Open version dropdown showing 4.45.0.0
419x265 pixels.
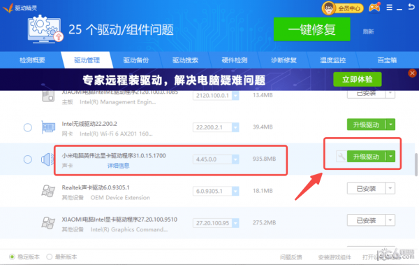[x=235, y=159]
